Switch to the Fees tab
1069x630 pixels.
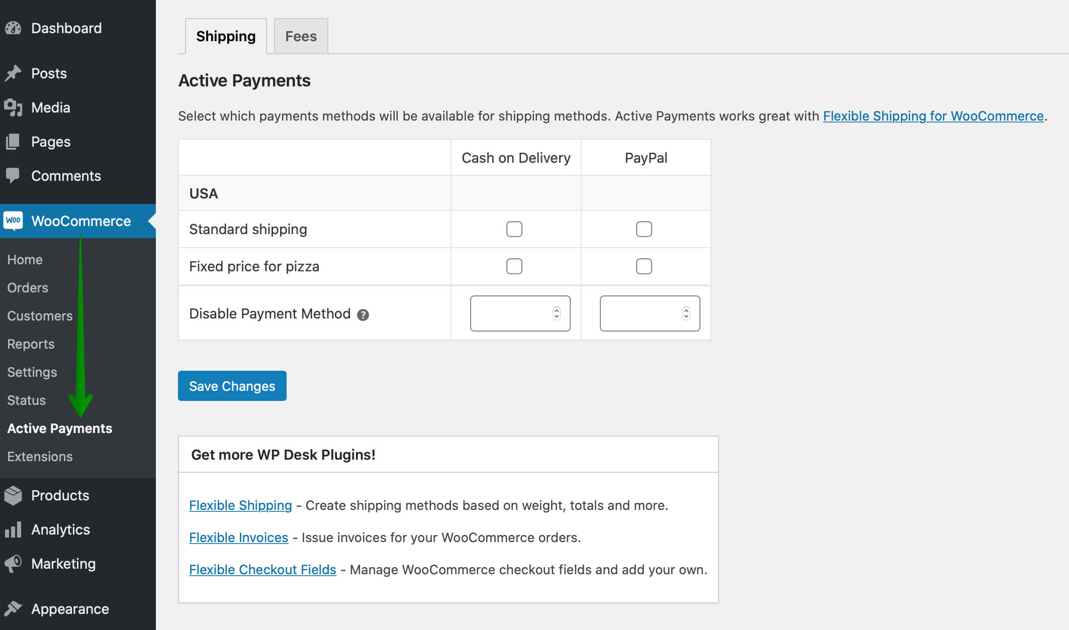click(301, 36)
